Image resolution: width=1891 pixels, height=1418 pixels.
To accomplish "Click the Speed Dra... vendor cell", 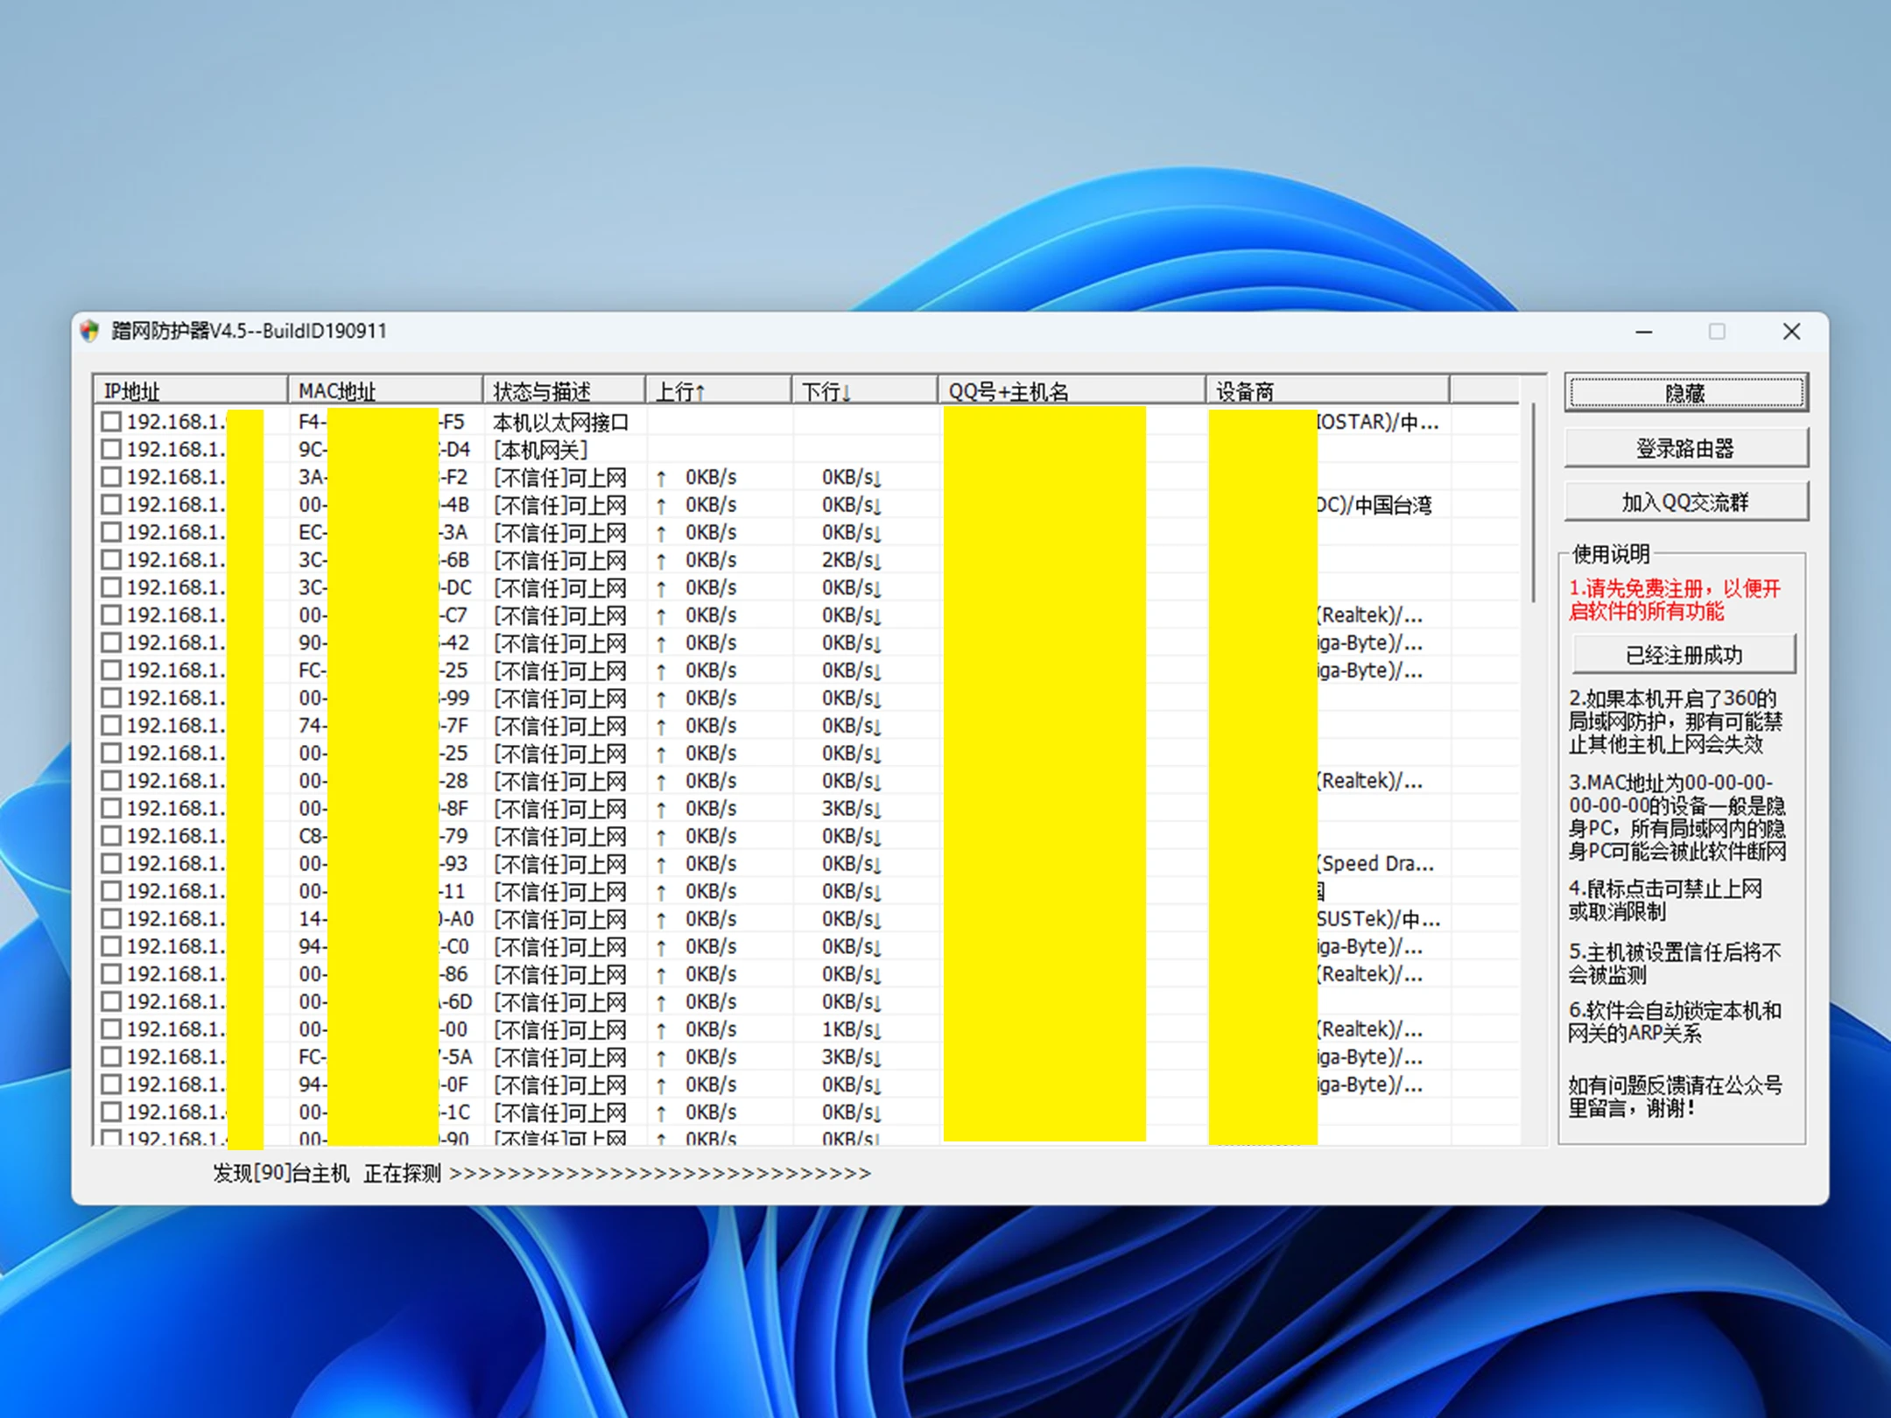I will coord(1376,864).
